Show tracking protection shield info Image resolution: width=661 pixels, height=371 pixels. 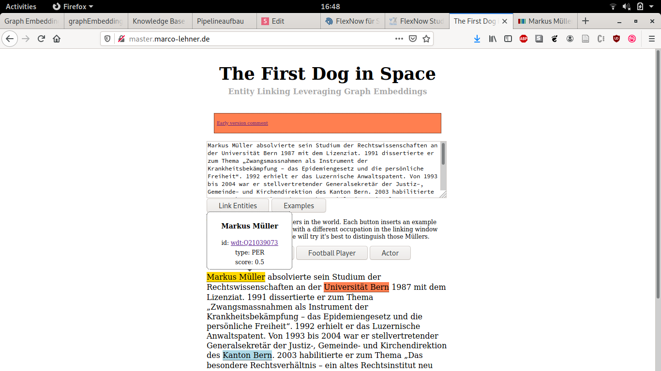(x=107, y=39)
